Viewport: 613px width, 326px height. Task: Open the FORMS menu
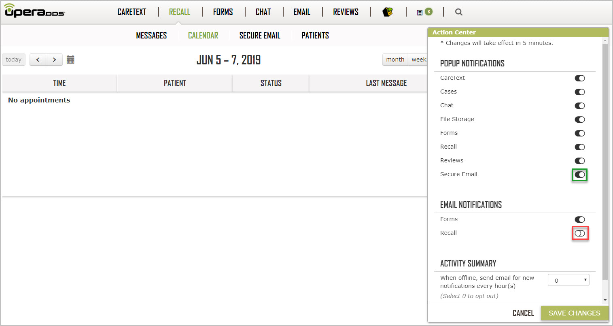223,12
